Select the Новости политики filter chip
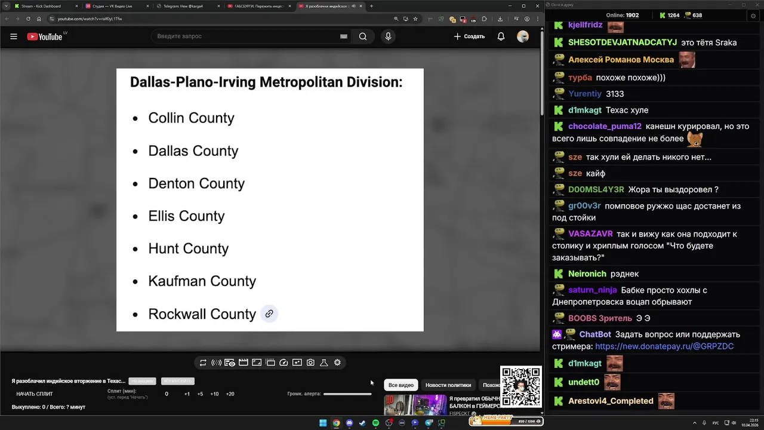 pos(448,385)
